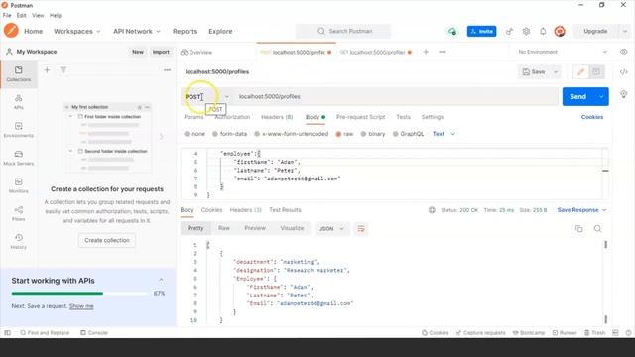Image resolution: width=635 pixels, height=357 pixels.
Task: Click the onboarding 67% progress bar
Action: 79,294
